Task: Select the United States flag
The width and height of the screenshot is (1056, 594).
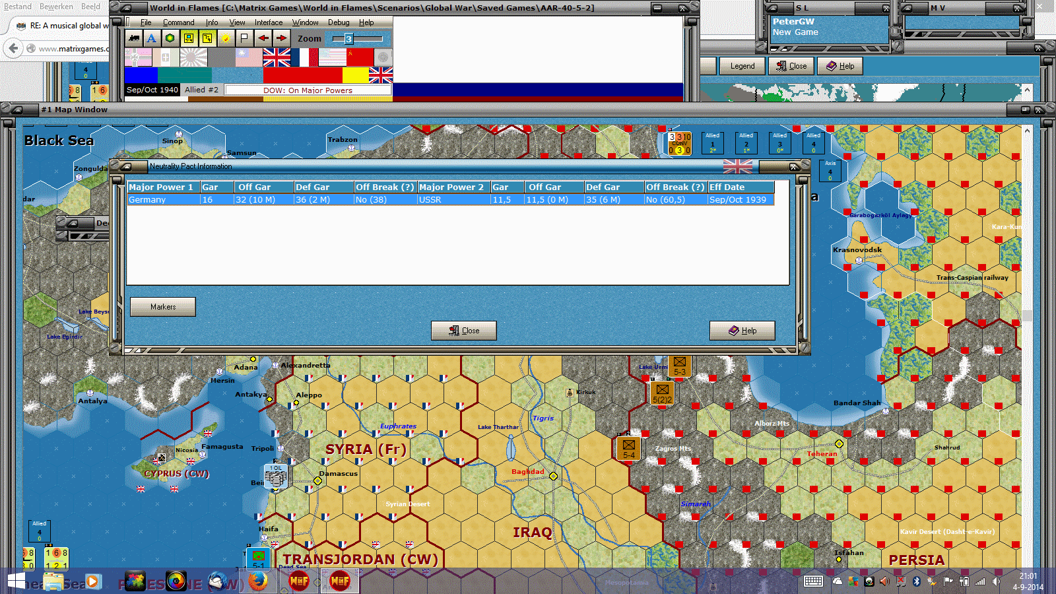Action: coord(332,57)
